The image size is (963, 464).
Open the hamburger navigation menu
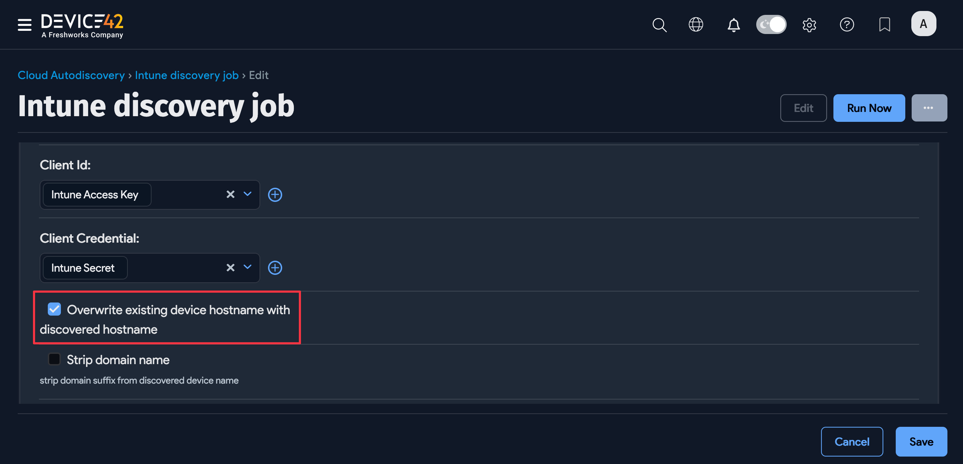(x=24, y=25)
